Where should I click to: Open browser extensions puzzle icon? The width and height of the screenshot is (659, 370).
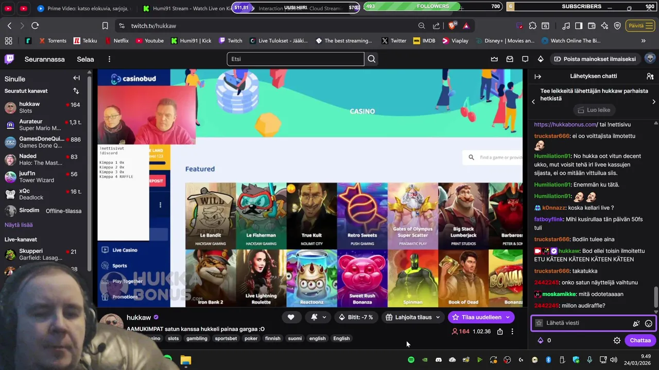pos(532,26)
